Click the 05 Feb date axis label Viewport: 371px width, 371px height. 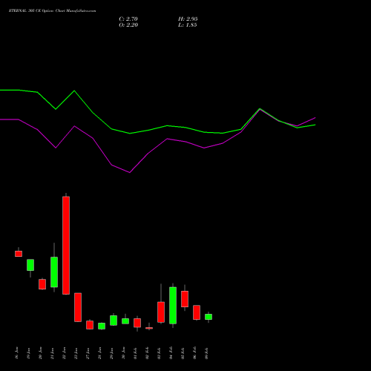click(x=183, y=353)
